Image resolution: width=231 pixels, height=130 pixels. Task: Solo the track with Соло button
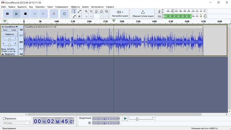pyautogui.click(x=14, y=30)
